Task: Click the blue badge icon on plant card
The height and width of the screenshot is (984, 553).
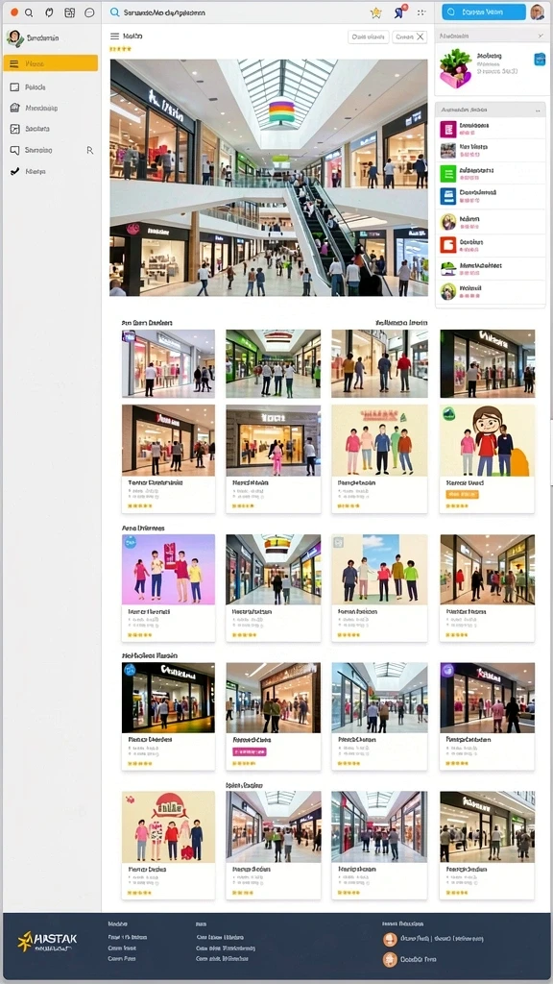Action: (539, 59)
